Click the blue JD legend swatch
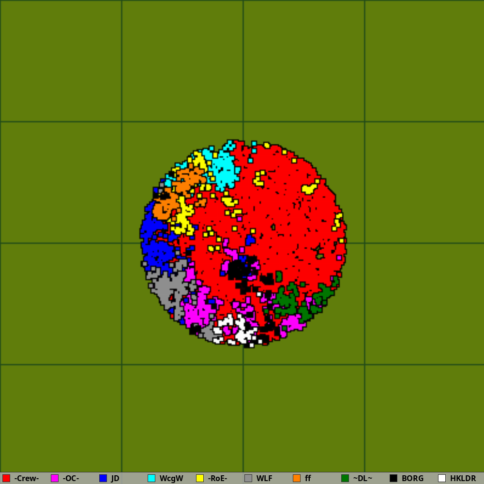 (103, 478)
